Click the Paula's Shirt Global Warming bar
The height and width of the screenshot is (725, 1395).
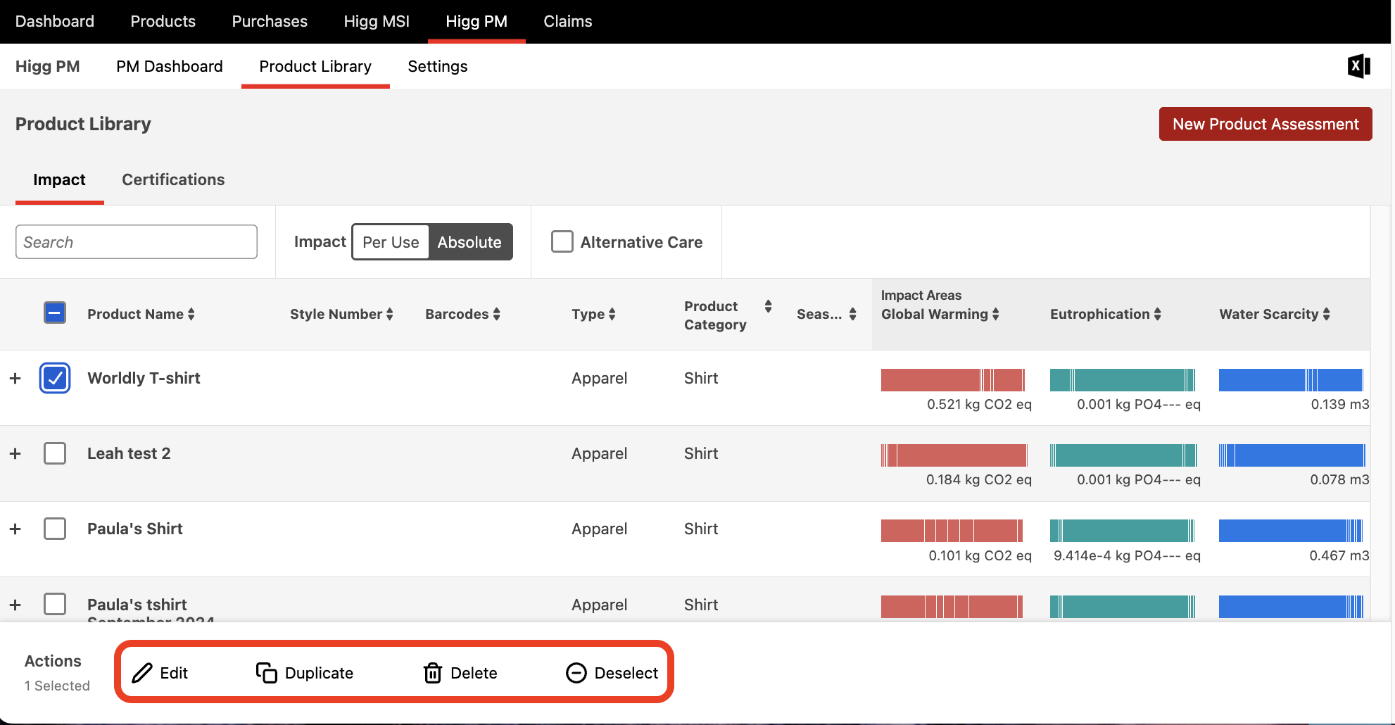click(x=952, y=531)
